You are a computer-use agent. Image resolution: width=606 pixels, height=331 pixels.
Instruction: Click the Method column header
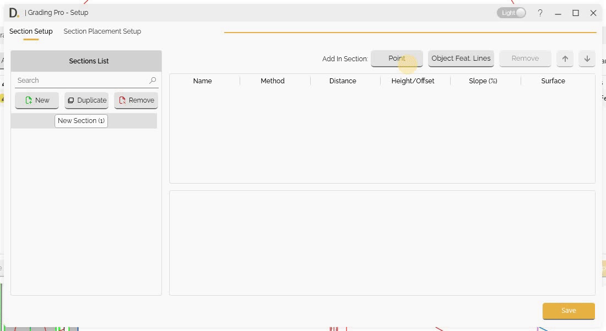272,81
